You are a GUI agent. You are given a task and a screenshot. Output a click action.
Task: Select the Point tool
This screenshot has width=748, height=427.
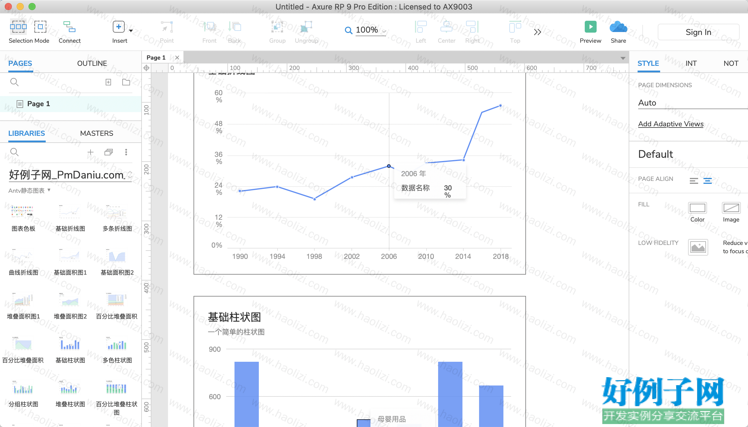click(167, 27)
